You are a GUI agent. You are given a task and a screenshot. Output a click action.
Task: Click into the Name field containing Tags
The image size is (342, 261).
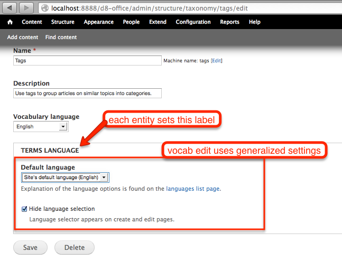point(87,61)
